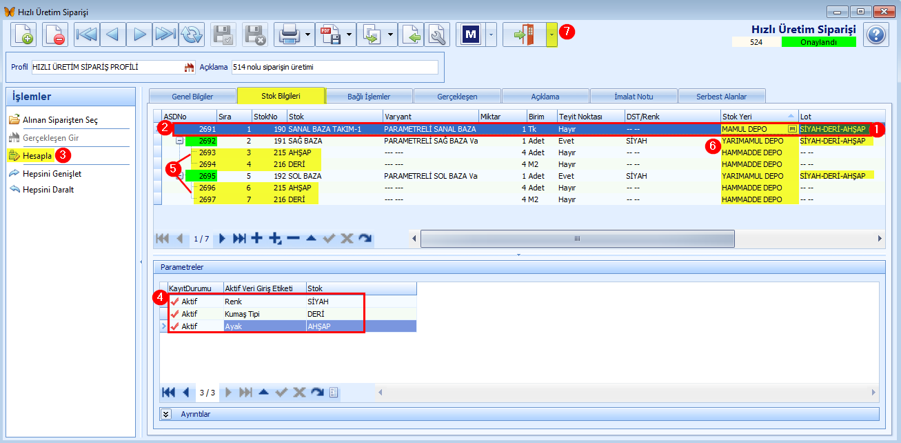Go to the first record in main toolbar
Viewport: 901px width, 443px height.
(x=88, y=35)
